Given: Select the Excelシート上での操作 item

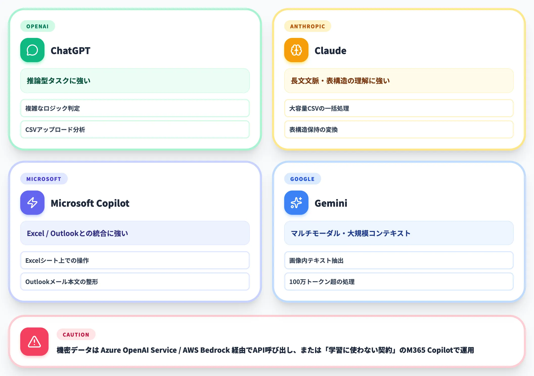Looking at the screenshot, I should [135, 260].
